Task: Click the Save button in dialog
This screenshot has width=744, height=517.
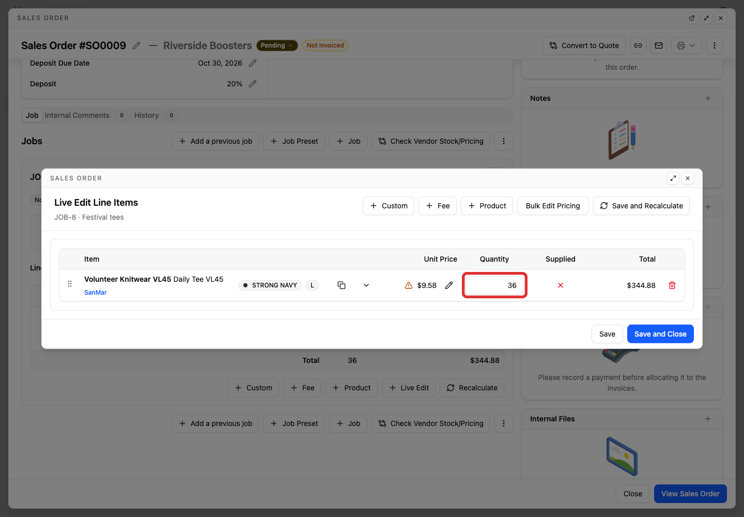Action: [607, 334]
